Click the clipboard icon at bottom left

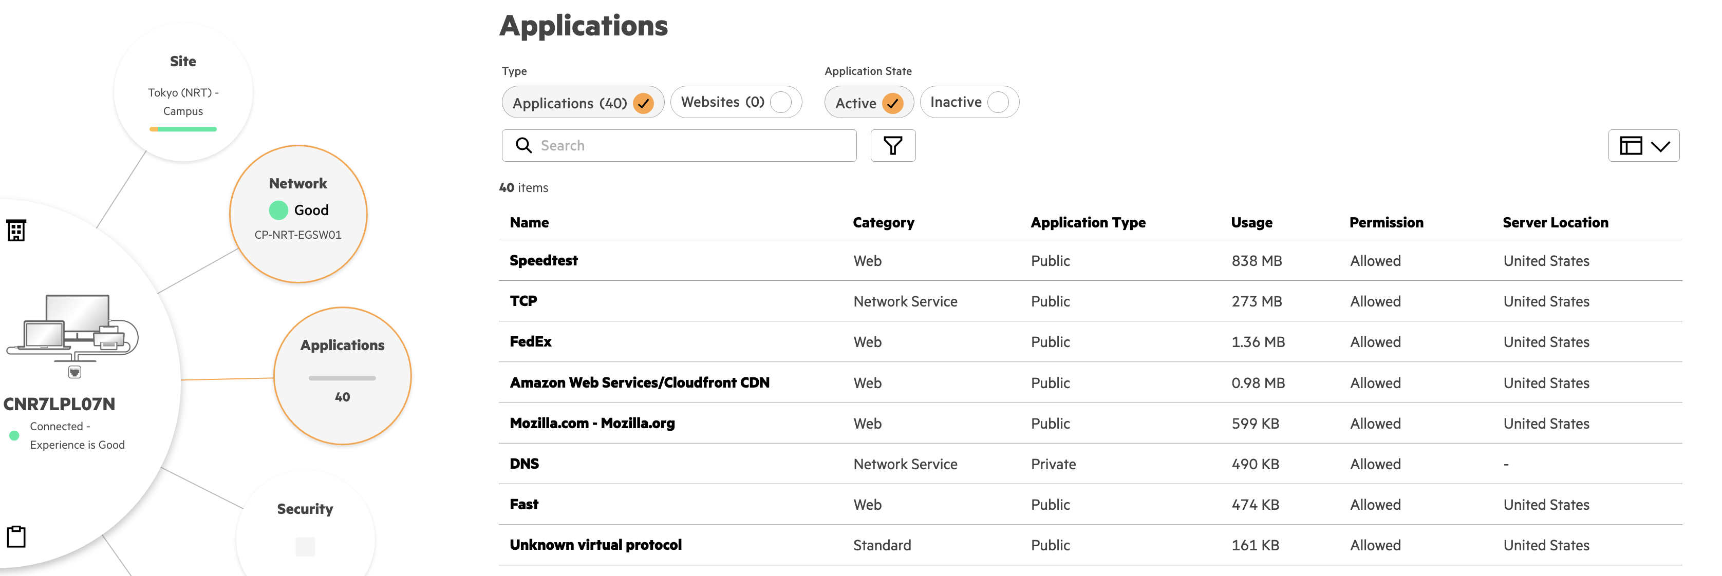pyautogui.click(x=16, y=536)
